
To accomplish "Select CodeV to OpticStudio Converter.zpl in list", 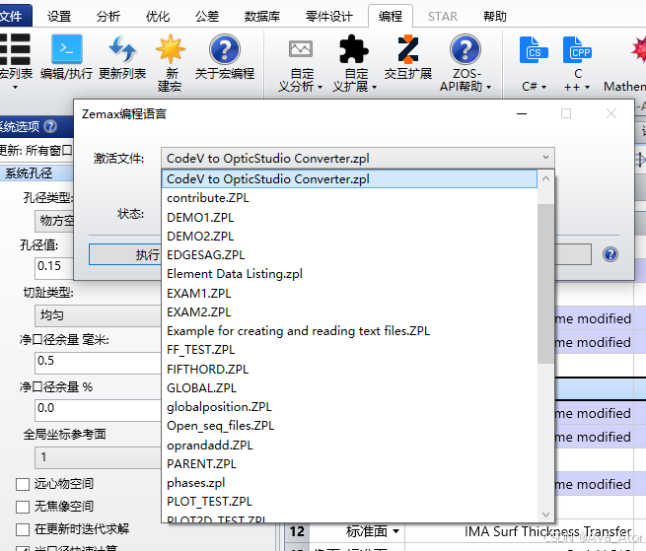I will point(349,179).
